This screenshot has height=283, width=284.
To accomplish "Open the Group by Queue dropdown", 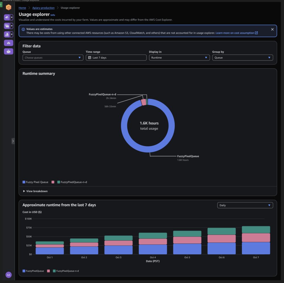I will (x=242, y=58).
